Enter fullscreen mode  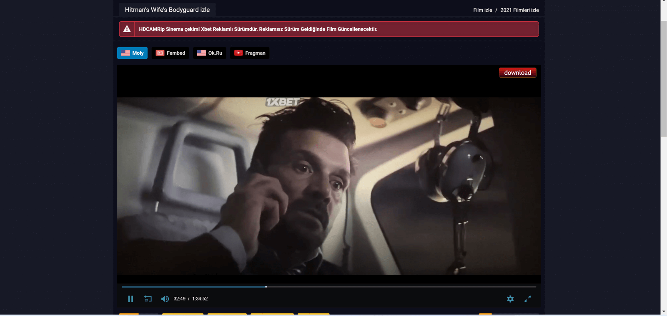[528, 299]
